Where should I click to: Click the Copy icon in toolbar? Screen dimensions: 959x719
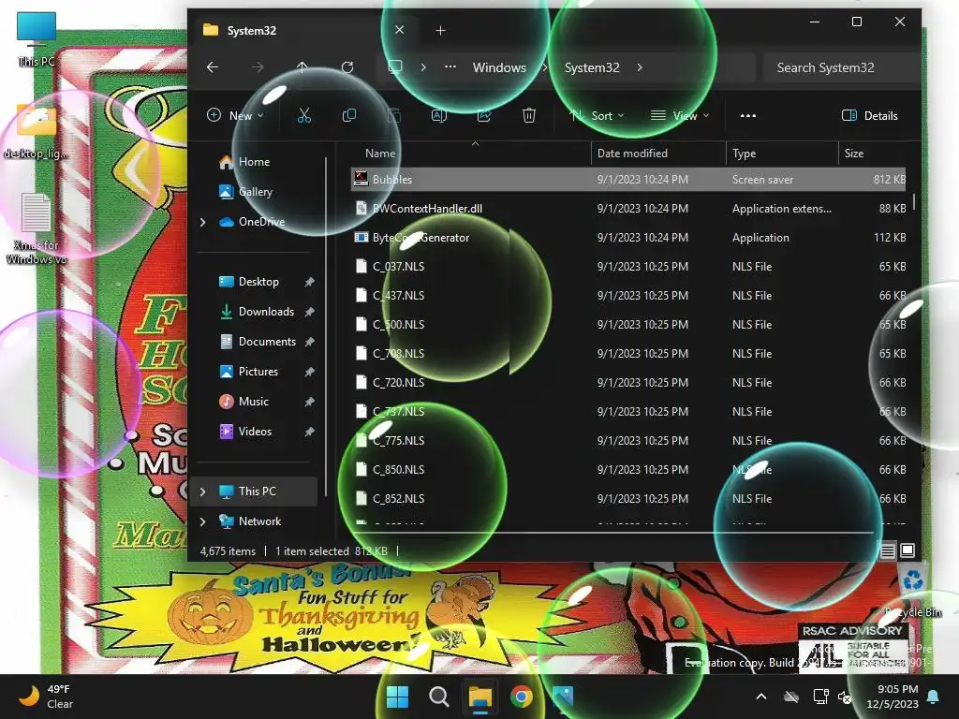click(349, 115)
